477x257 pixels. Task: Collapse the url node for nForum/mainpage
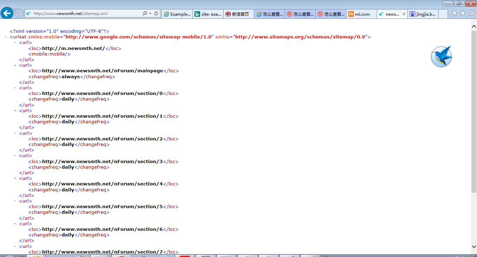pos(15,65)
